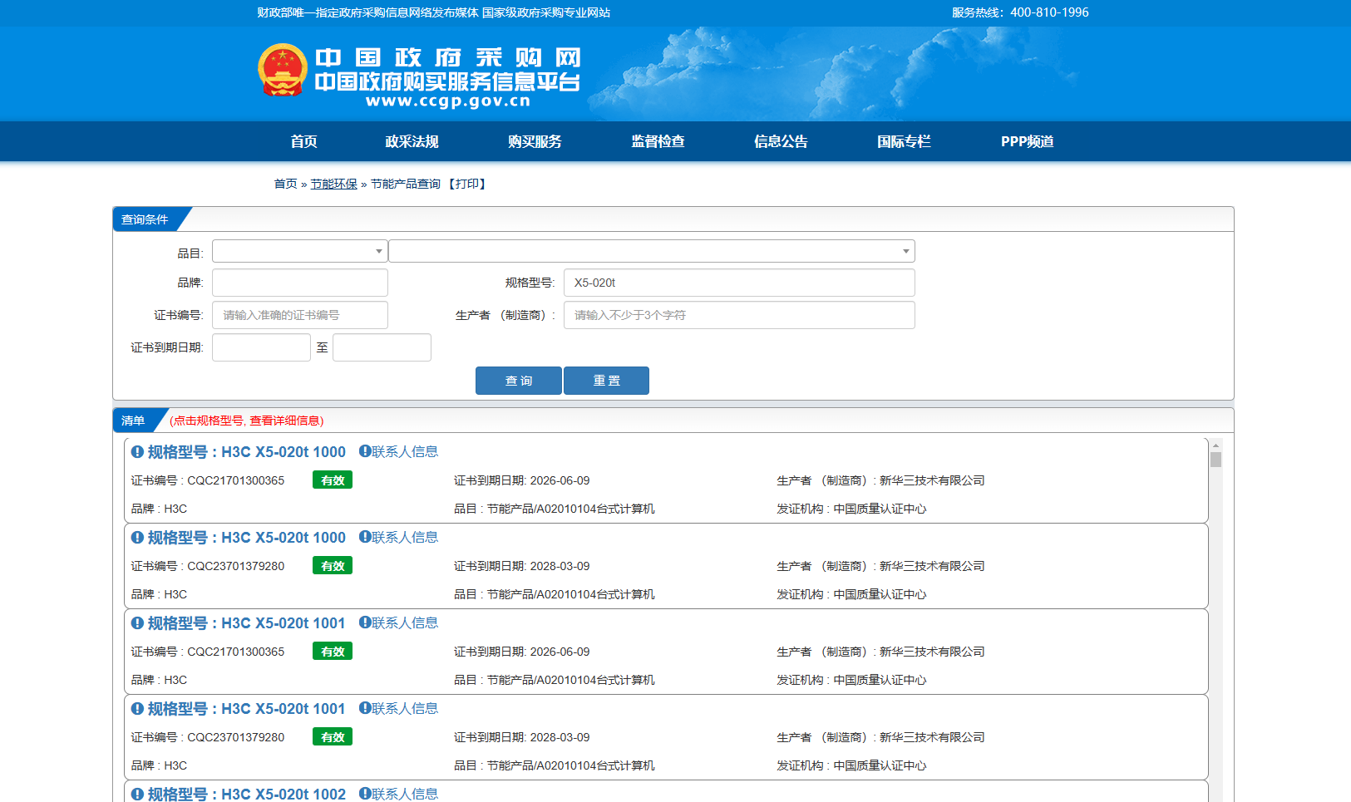Open the first 品目 category dropdown
This screenshot has height=802, width=1351.
pos(300,251)
